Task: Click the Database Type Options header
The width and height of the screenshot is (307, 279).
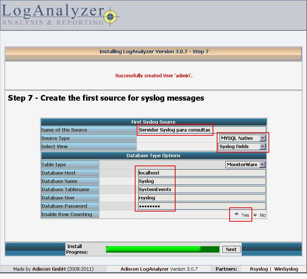Action: tap(153, 156)
